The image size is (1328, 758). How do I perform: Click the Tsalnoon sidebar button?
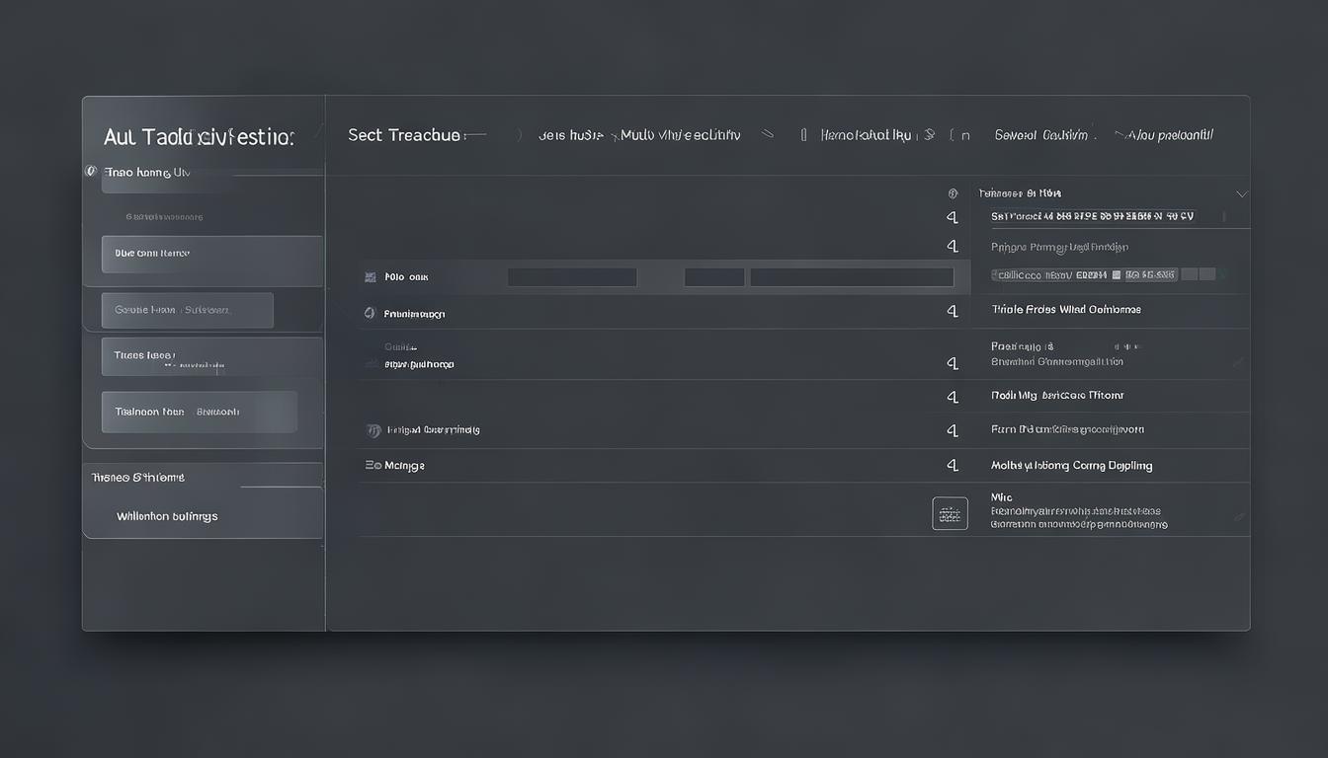pyautogui.click(x=199, y=412)
